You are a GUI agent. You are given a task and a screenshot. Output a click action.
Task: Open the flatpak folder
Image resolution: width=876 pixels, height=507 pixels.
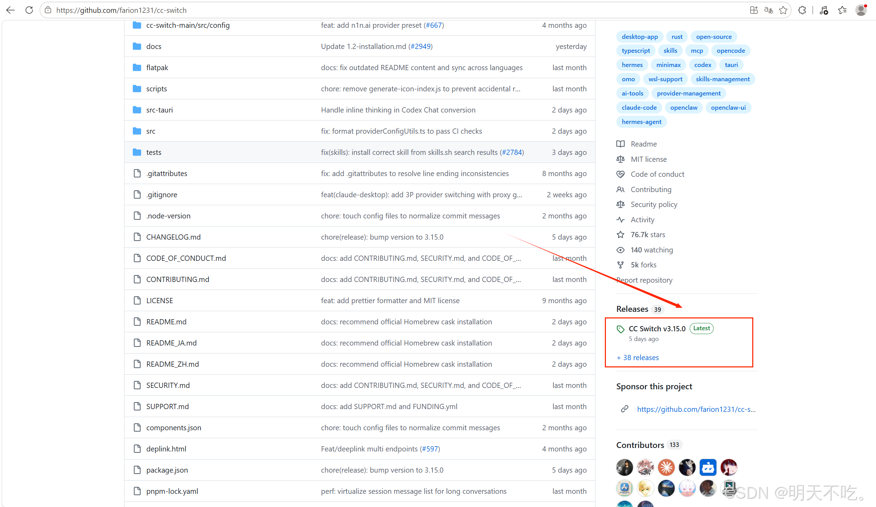point(157,68)
